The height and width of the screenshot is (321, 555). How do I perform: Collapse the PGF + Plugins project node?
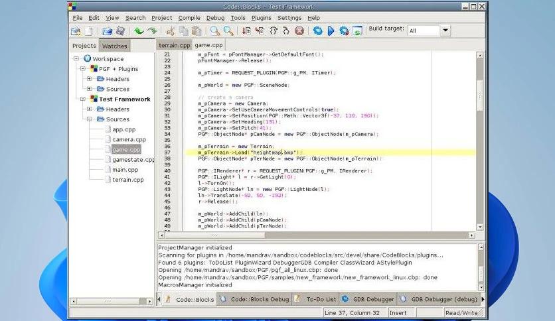(83, 68)
